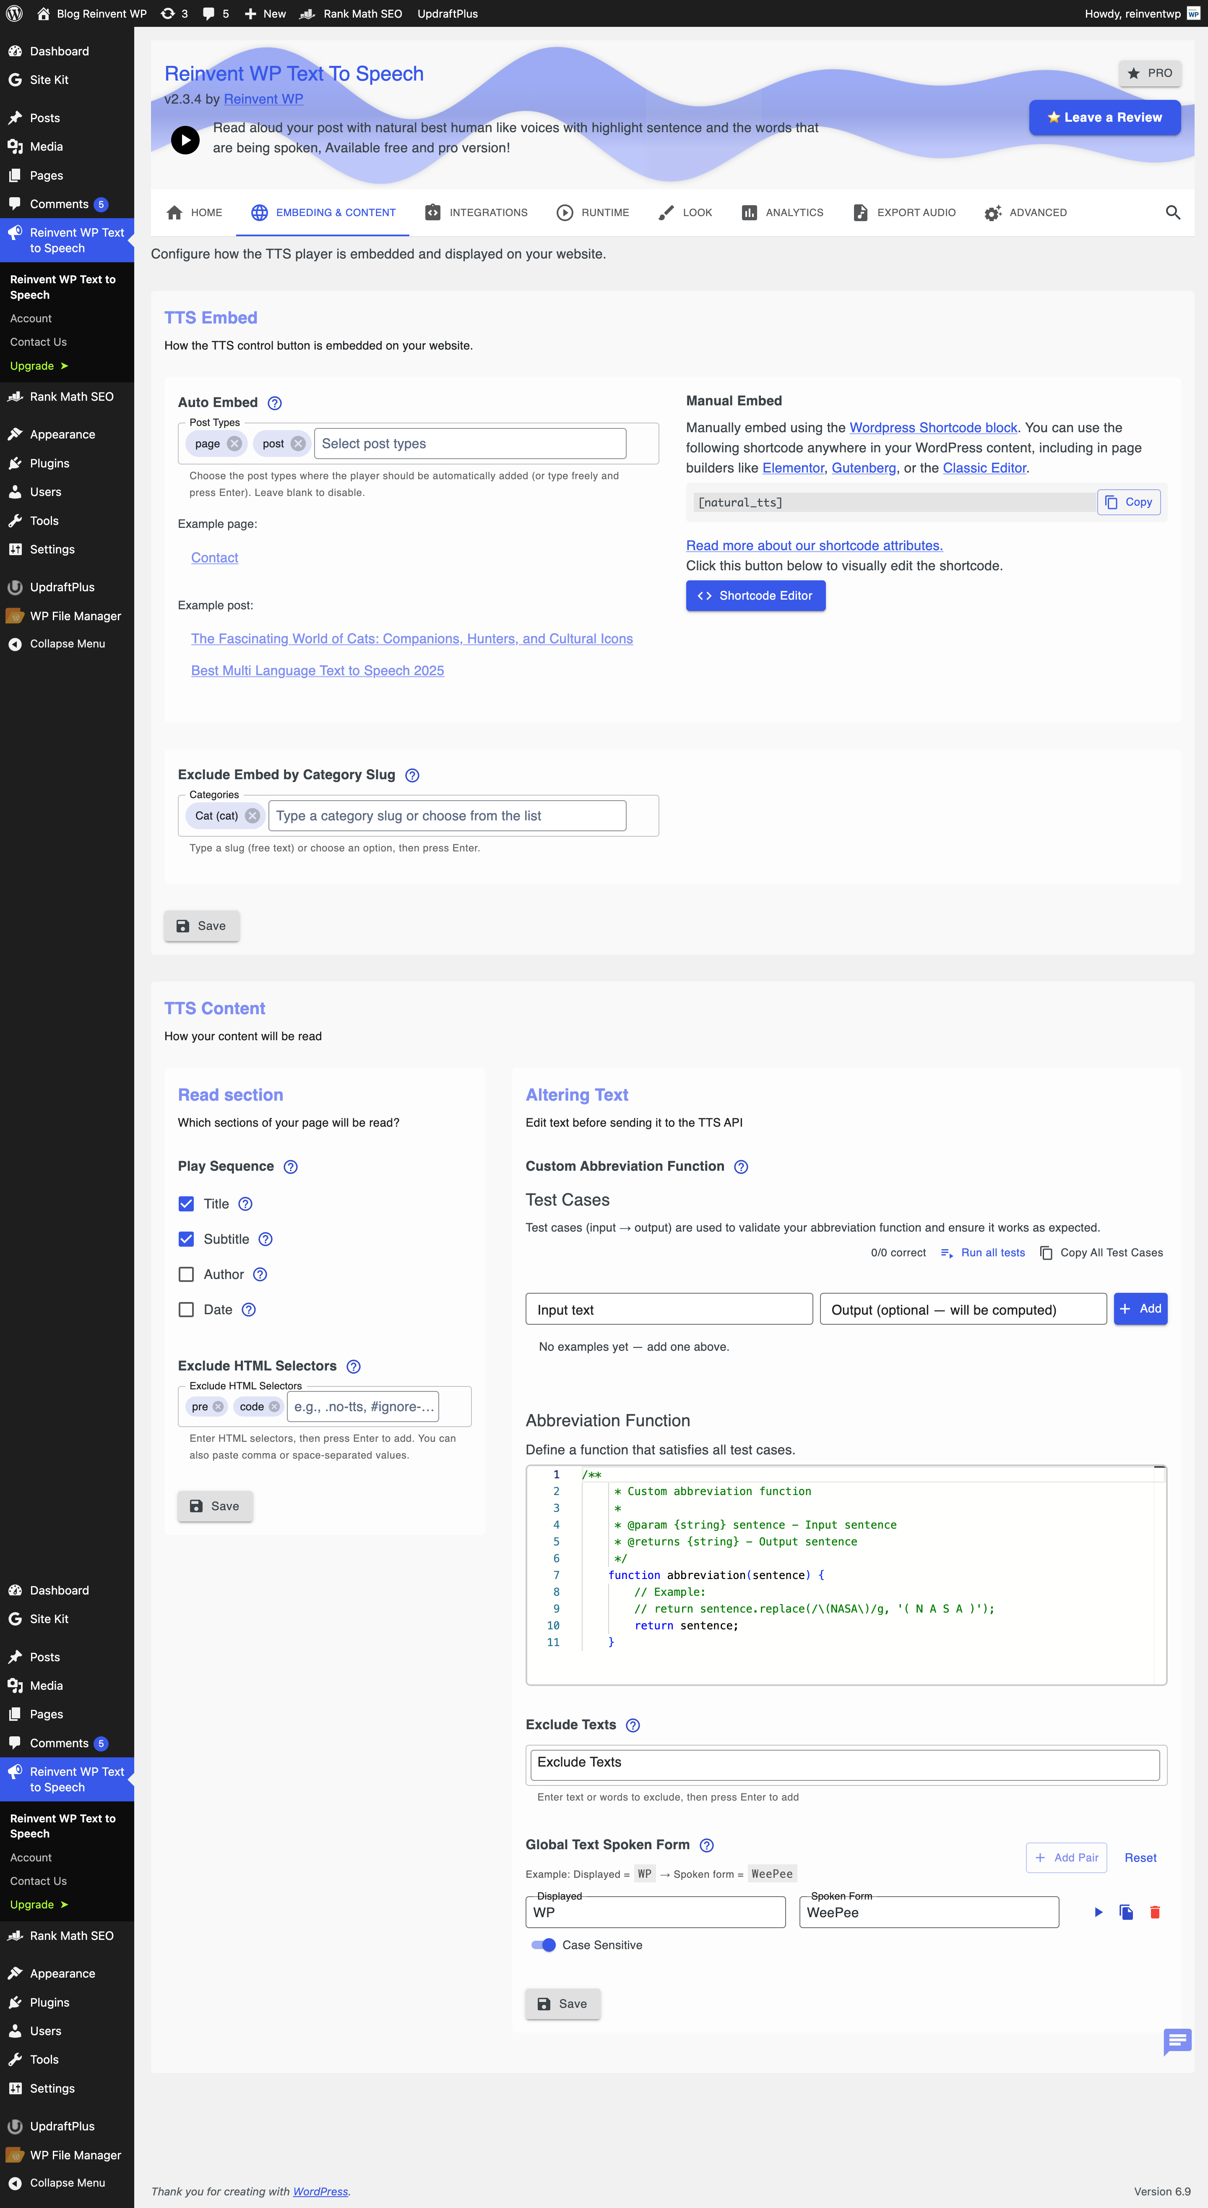Screen dimensions: 1208x2208
Task: Open the Auto Embed help tooltip icon
Action: tap(274, 402)
